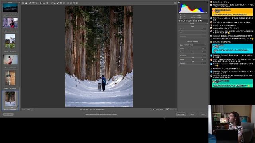Screen dimensions: 255x143
Task: Click the Feather value field
Action: (204, 59)
